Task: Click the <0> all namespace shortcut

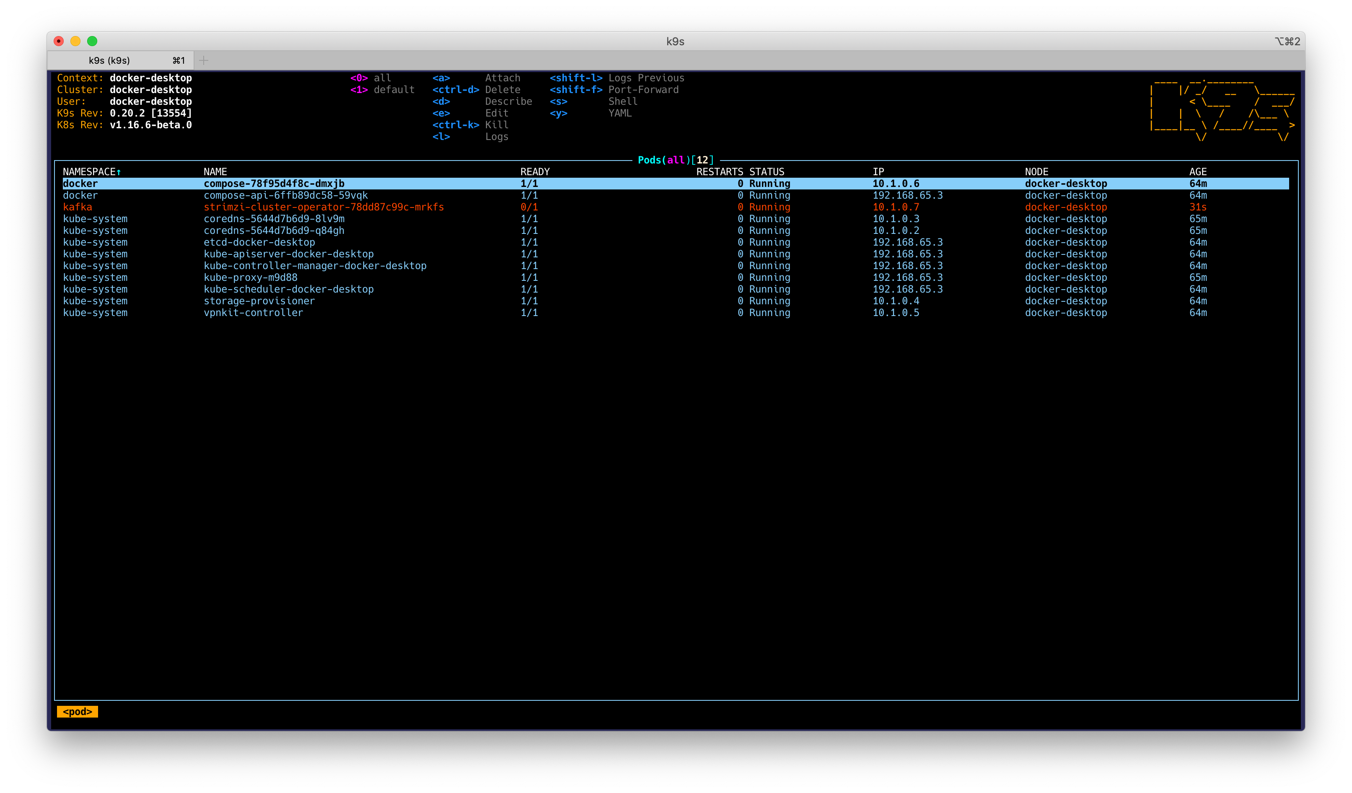Action: pos(371,78)
